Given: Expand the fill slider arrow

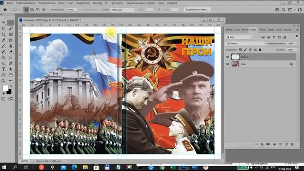Looking at the screenshot, I should click(296, 50).
